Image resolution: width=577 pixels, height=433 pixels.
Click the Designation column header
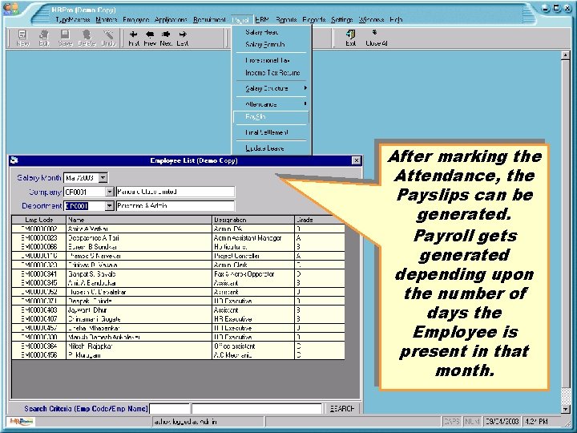[253, 220]
